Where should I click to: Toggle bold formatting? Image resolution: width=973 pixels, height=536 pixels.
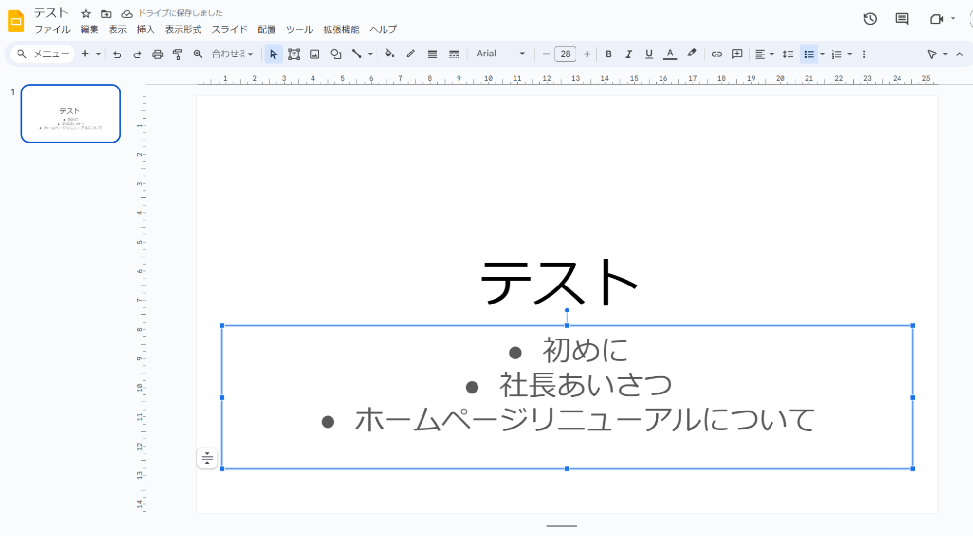(x=608, y=54)
